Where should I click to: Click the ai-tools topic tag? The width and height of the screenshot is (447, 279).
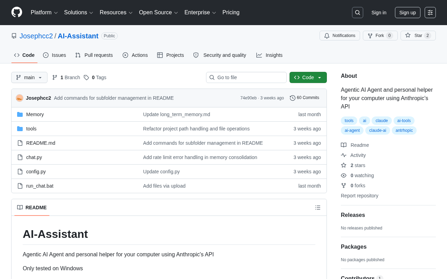404,121
